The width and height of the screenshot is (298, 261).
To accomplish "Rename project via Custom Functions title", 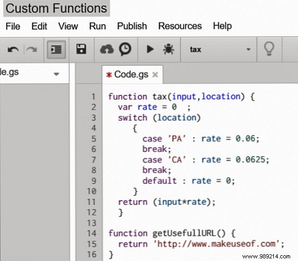I will (x=57, y=8).
